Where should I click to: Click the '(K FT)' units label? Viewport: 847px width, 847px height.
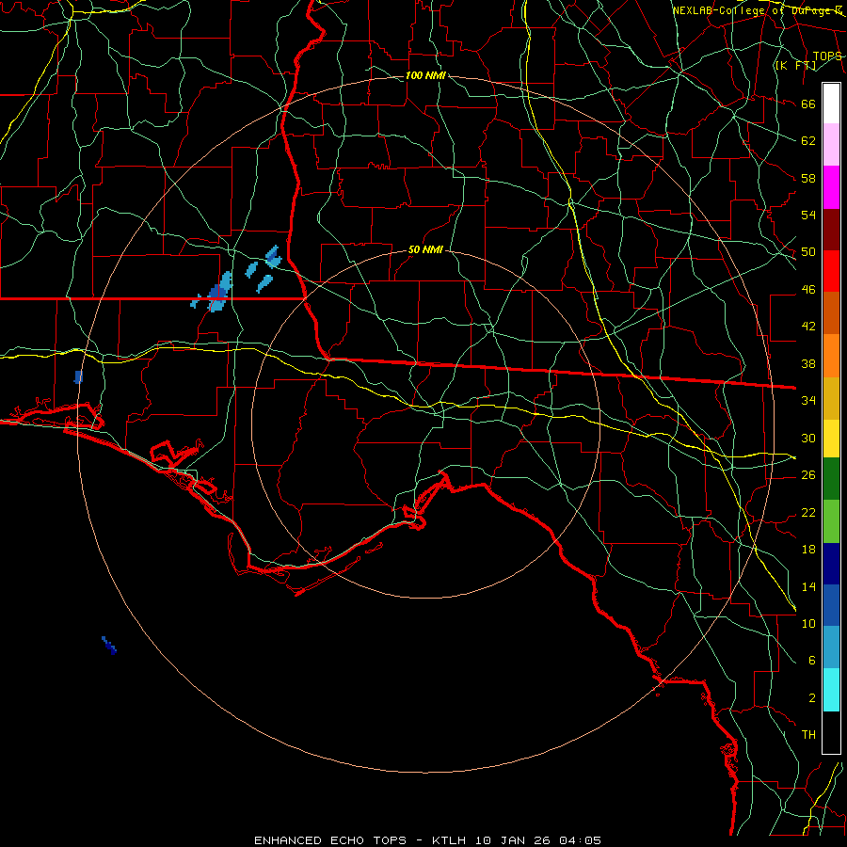tap(795, 66)
